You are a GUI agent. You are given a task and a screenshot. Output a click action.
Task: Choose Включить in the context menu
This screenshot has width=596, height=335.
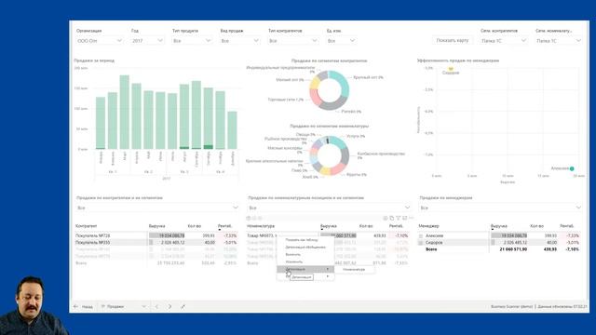click(x=305, y=254)
